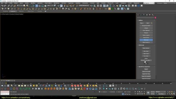Image resolution: width=176 pixels, height=99 pixels.
Task: Open the Animation menu
Action: click(40, 3)
